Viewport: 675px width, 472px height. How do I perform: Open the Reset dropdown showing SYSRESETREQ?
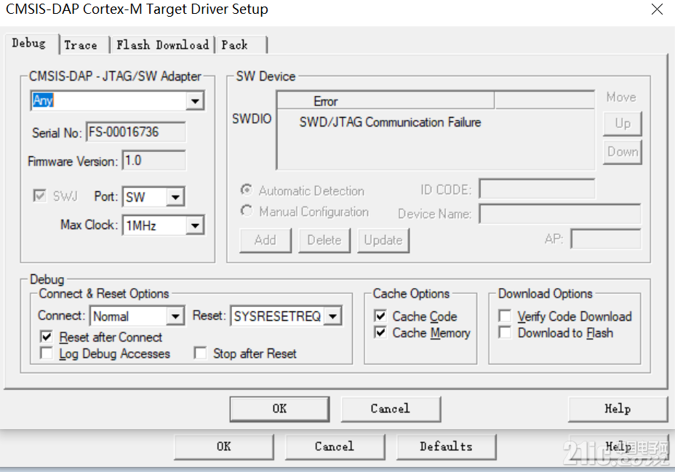point(332,316)
